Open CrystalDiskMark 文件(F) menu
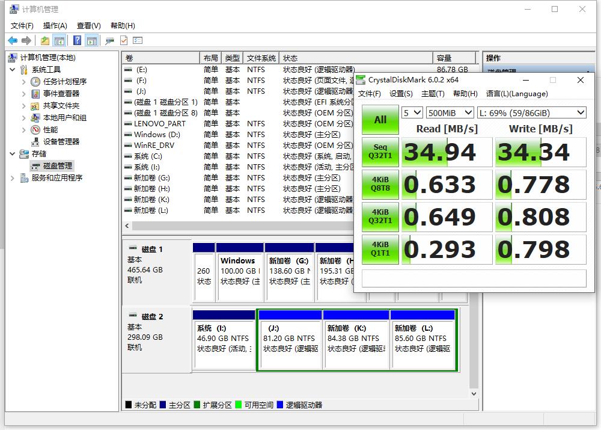601x430 pixels. pyautogui.click(x=370, y=94)
